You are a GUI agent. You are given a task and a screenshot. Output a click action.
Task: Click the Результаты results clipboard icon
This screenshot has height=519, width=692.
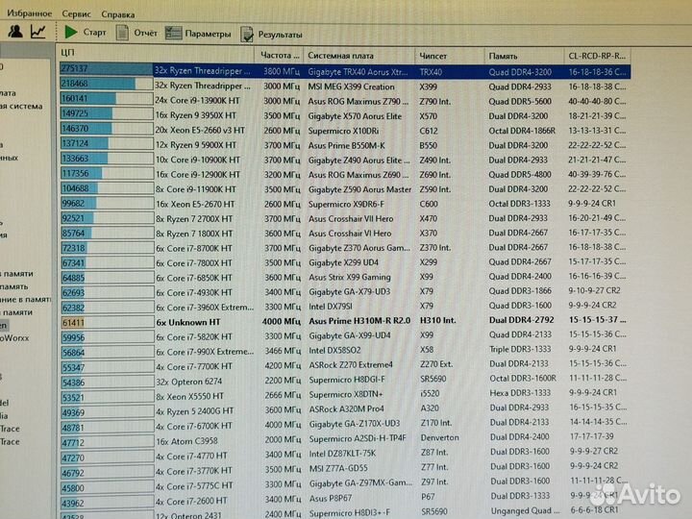(247, 34)
